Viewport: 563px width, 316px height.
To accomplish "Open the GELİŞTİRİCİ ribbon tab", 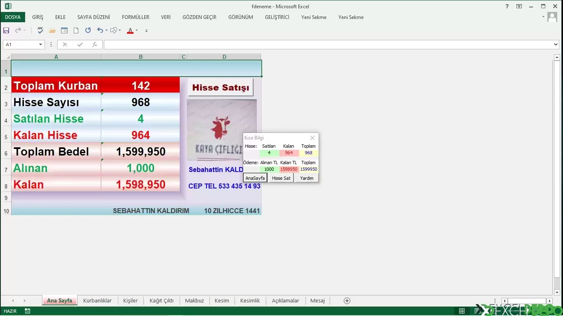I will coord(277,17).
